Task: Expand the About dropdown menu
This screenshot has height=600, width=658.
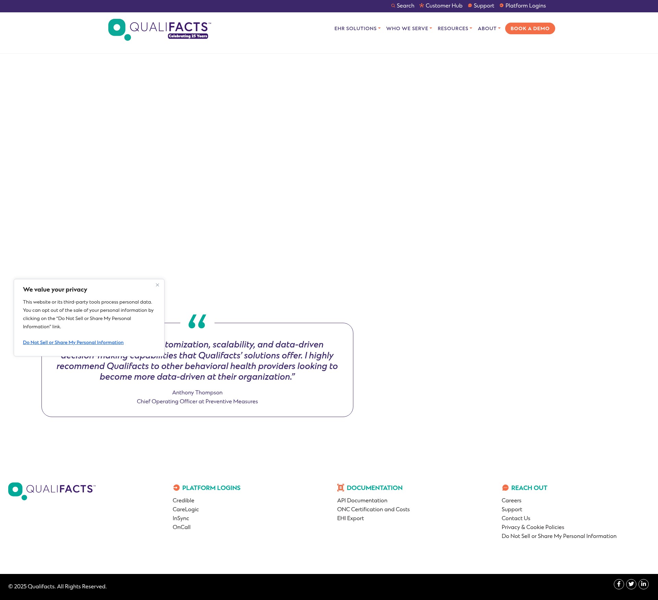Action: 489,28
